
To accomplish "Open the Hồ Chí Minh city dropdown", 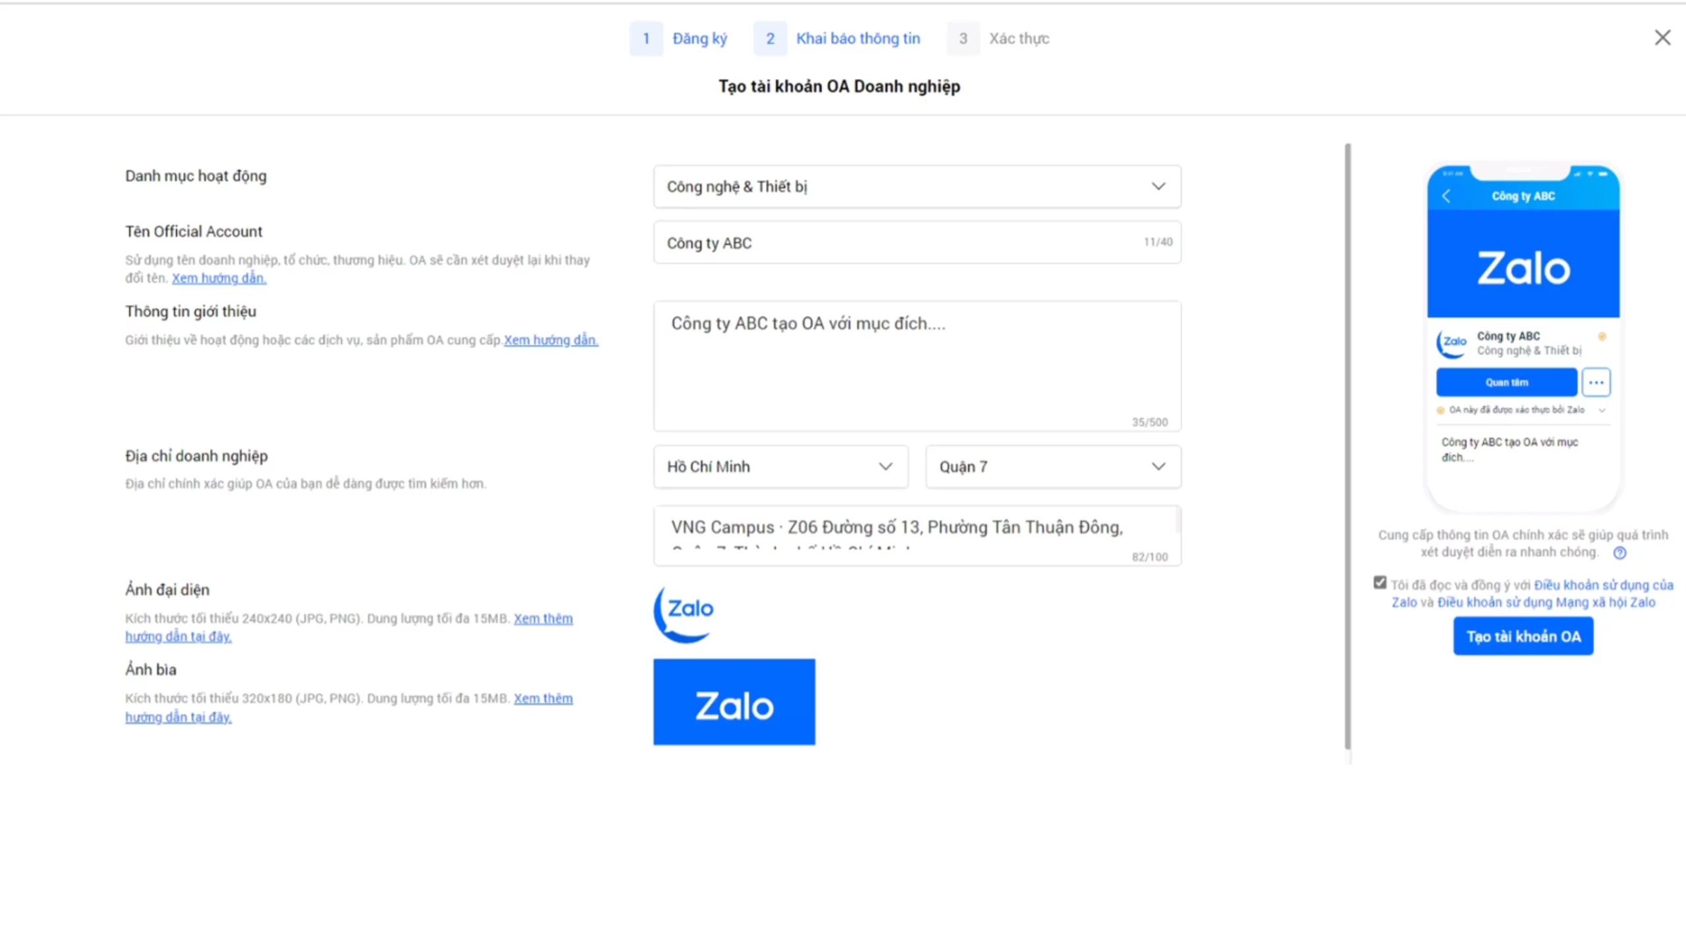I will tap(780, 467).
